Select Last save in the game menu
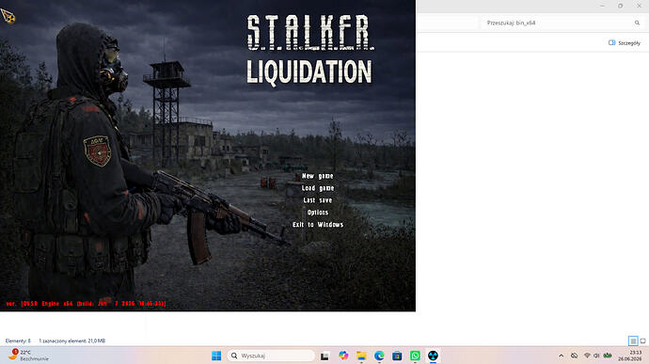Screen dimensions: 649x364 [318, 200]
